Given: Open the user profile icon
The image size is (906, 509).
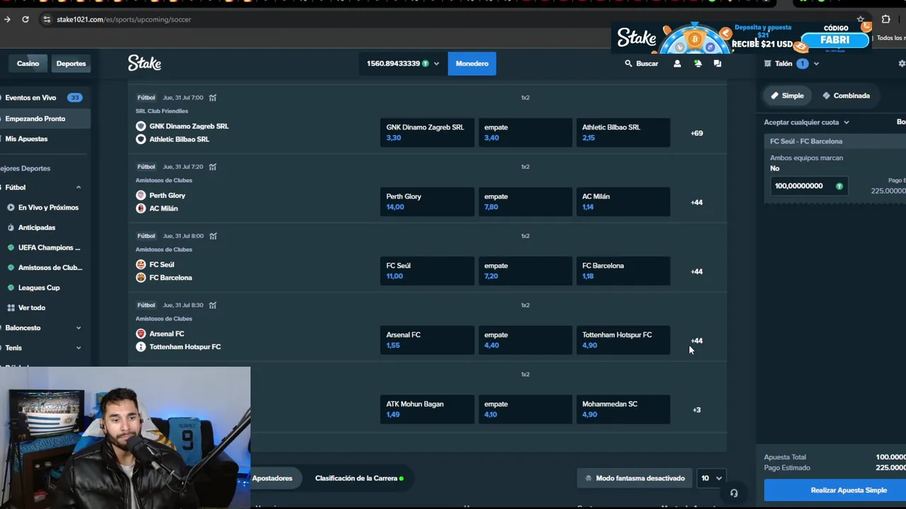Looking at the screenshot, I should [677, 64].
